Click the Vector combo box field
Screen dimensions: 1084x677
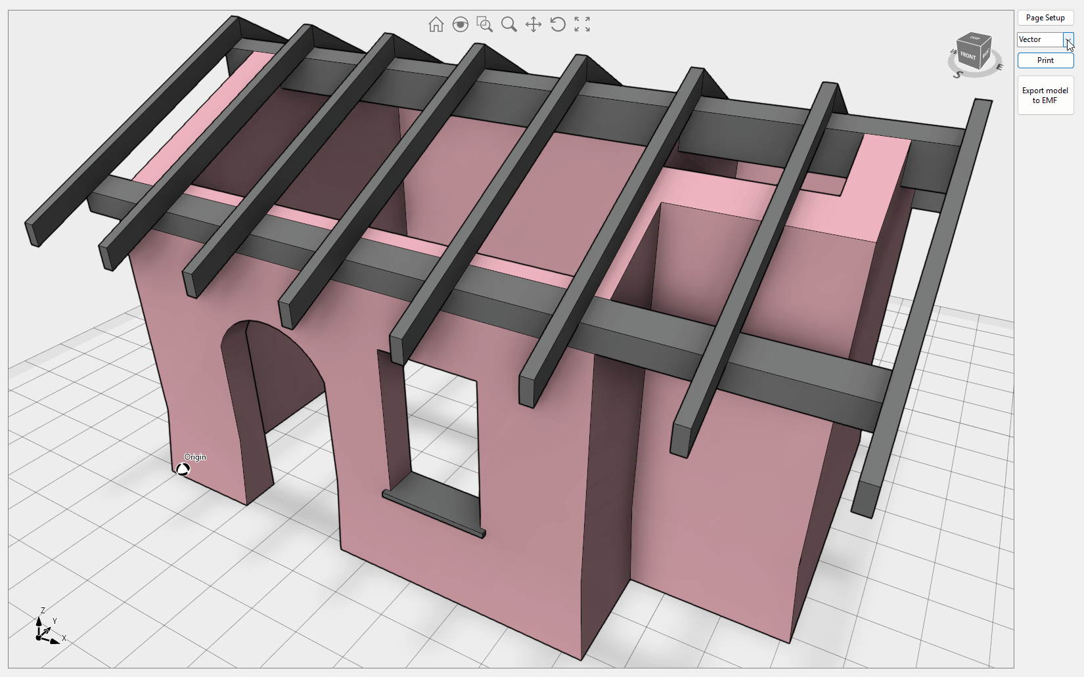coord(1040,40)
